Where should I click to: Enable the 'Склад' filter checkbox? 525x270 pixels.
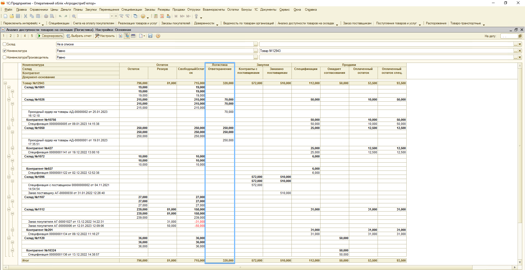5,44
